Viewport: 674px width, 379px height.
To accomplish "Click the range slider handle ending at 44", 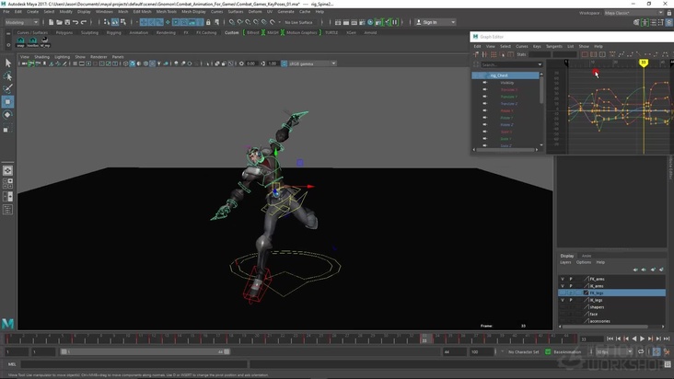I will point(227,351).
